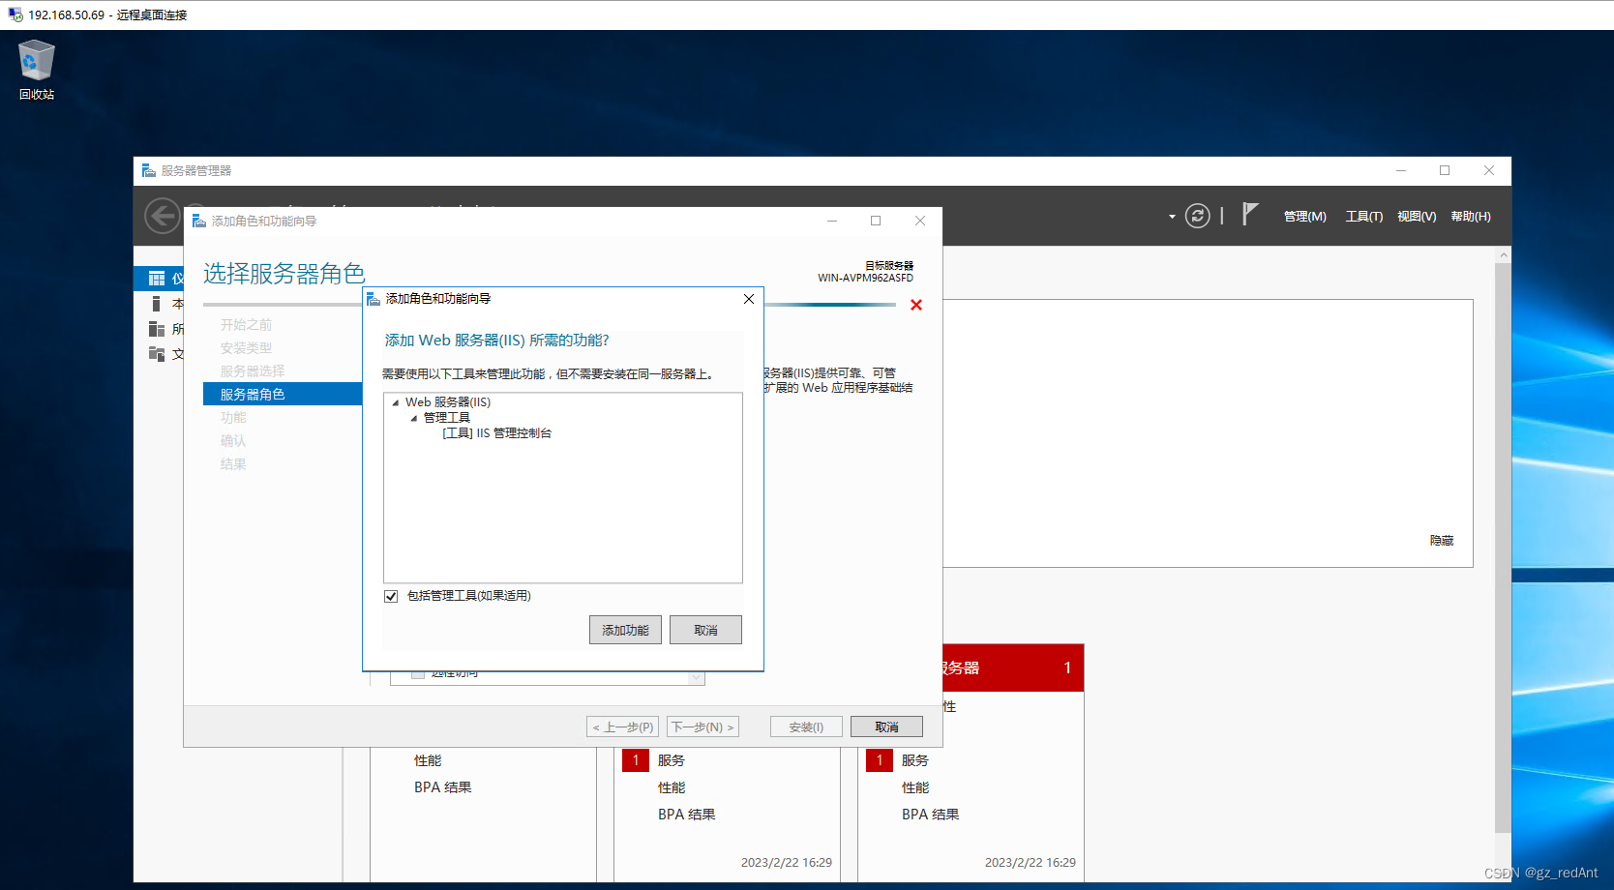Open the Help (帮助) menu

pos(1471,217)
